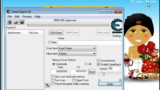
Task: Click the Show button
Action: tap(92, 72)
